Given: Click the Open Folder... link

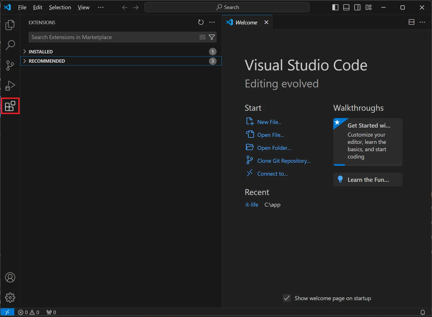Looking at the screenshot, I should point(274,148).
